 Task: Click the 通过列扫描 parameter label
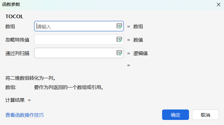click(x=17, y=53)
